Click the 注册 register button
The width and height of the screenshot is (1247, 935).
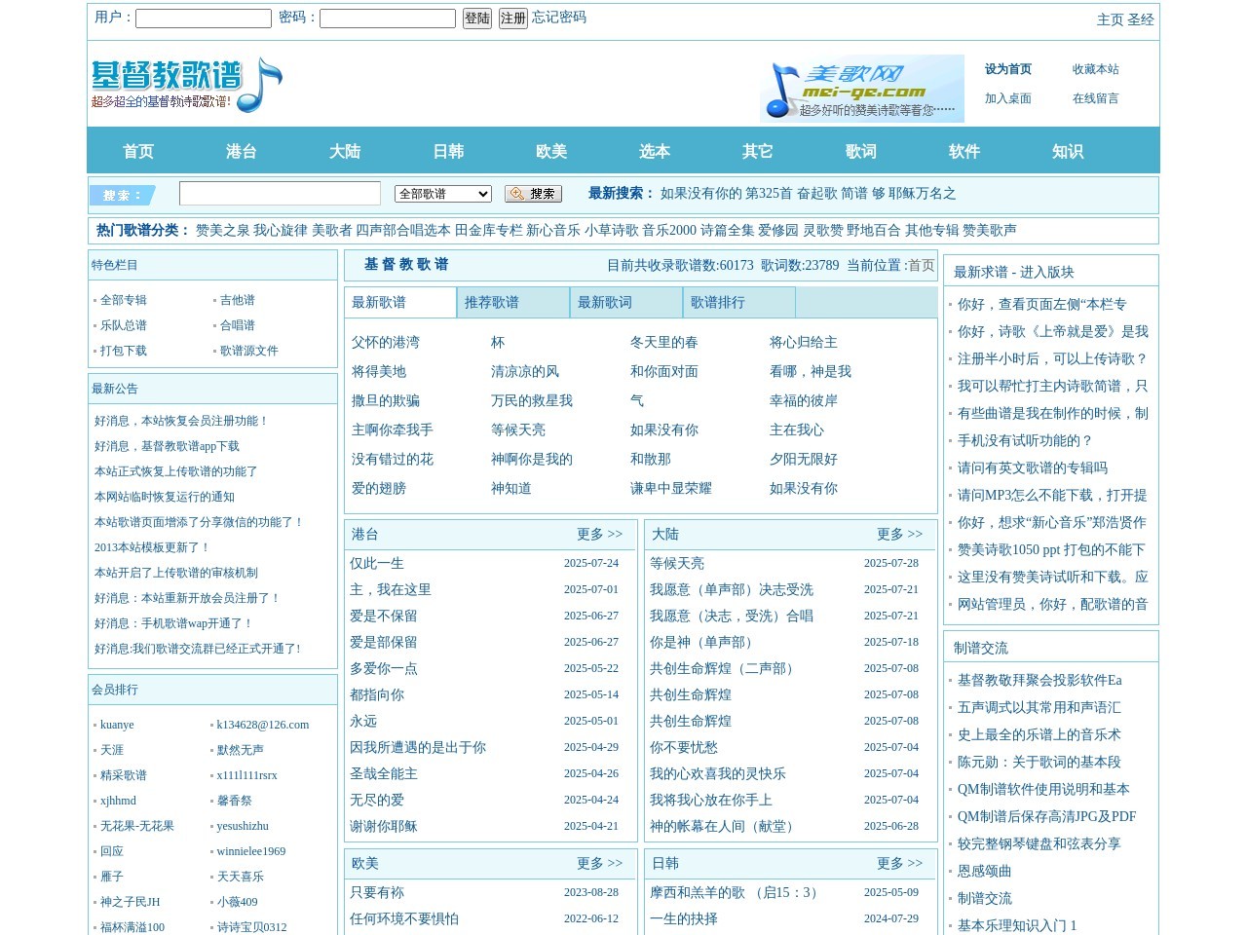pos(512,18)
